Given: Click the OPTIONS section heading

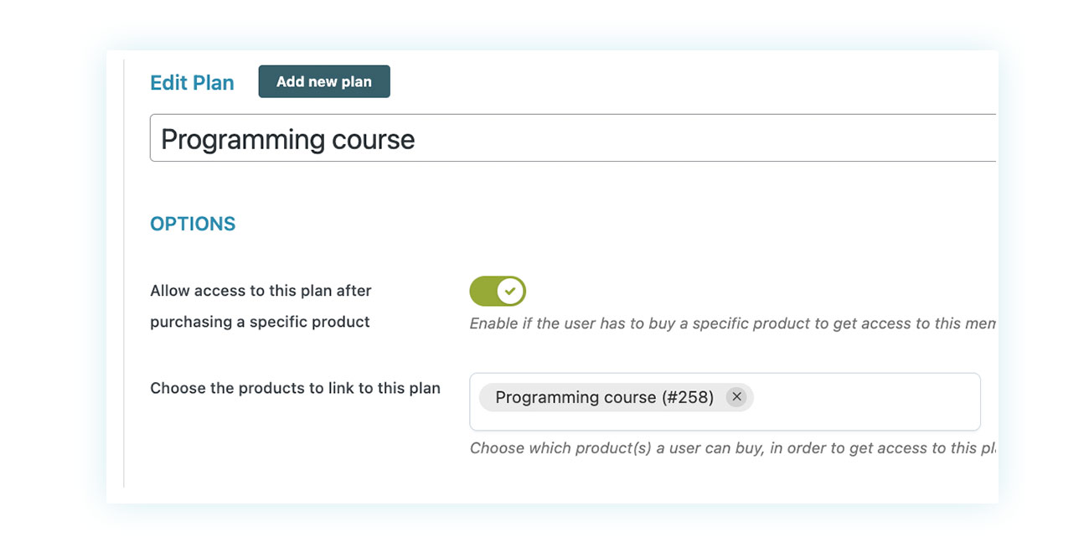Looking at the screenshot, I should 193,224.
